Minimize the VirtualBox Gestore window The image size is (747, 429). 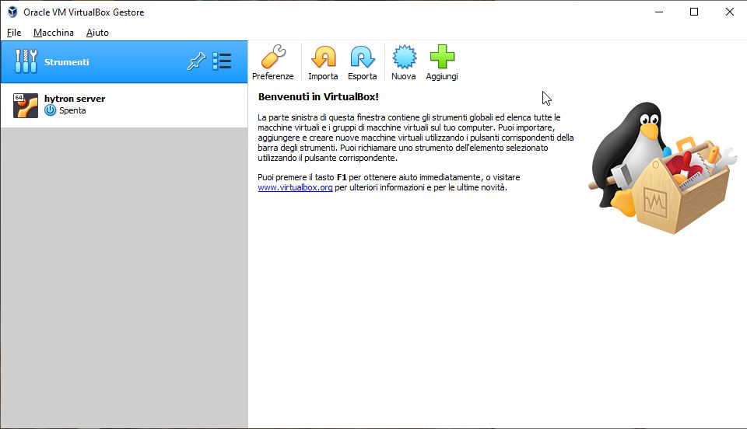[659, 12]
